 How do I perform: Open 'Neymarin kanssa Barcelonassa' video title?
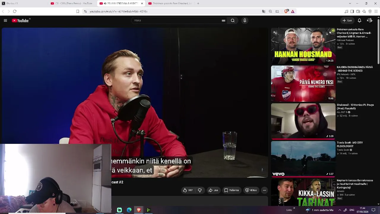pyautogui.click(x=355, y=184)
